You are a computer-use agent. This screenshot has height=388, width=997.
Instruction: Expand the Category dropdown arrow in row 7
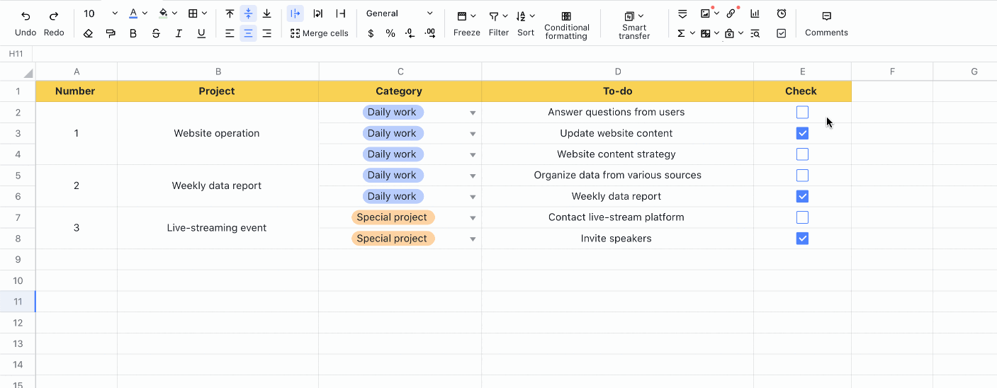473,218
